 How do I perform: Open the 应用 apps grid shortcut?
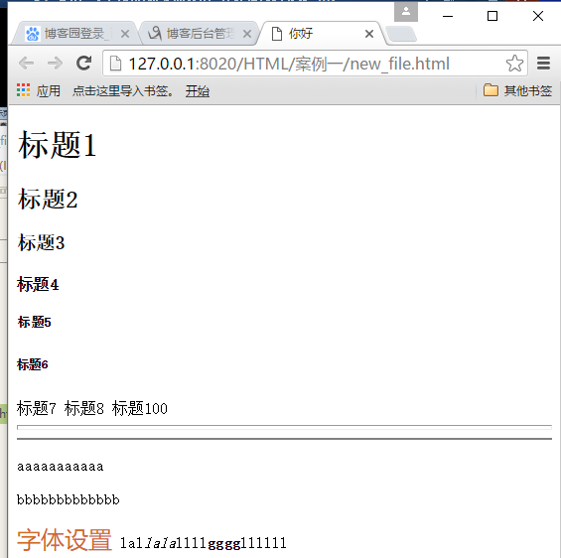coord(39,91)
